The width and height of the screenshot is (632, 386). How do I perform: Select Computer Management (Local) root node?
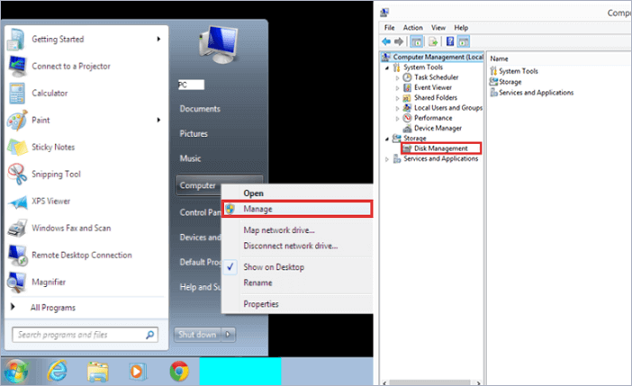(432, 58)
